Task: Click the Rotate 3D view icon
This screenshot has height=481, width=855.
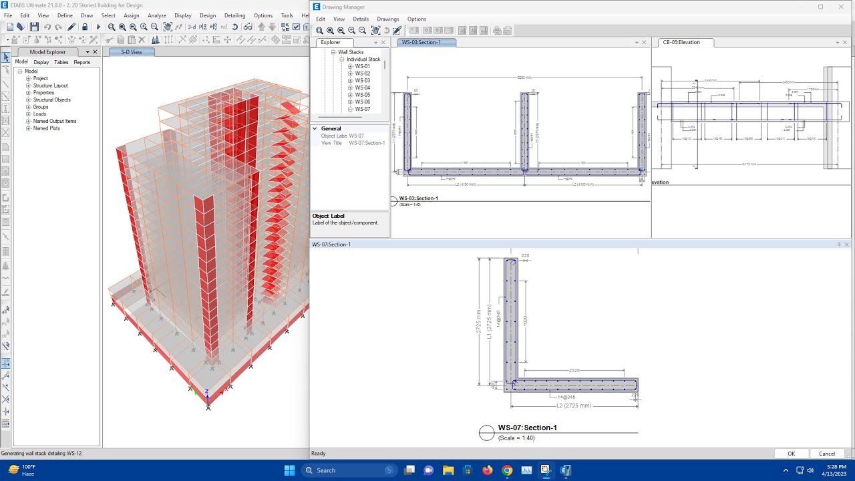Action: pyautogui.click(x=234, y=27)
